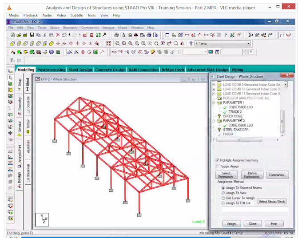Click the hammer tool icon in first toolbar
Image resolution: width=302 pixels, height=238 pixels.
pos(104,35)
